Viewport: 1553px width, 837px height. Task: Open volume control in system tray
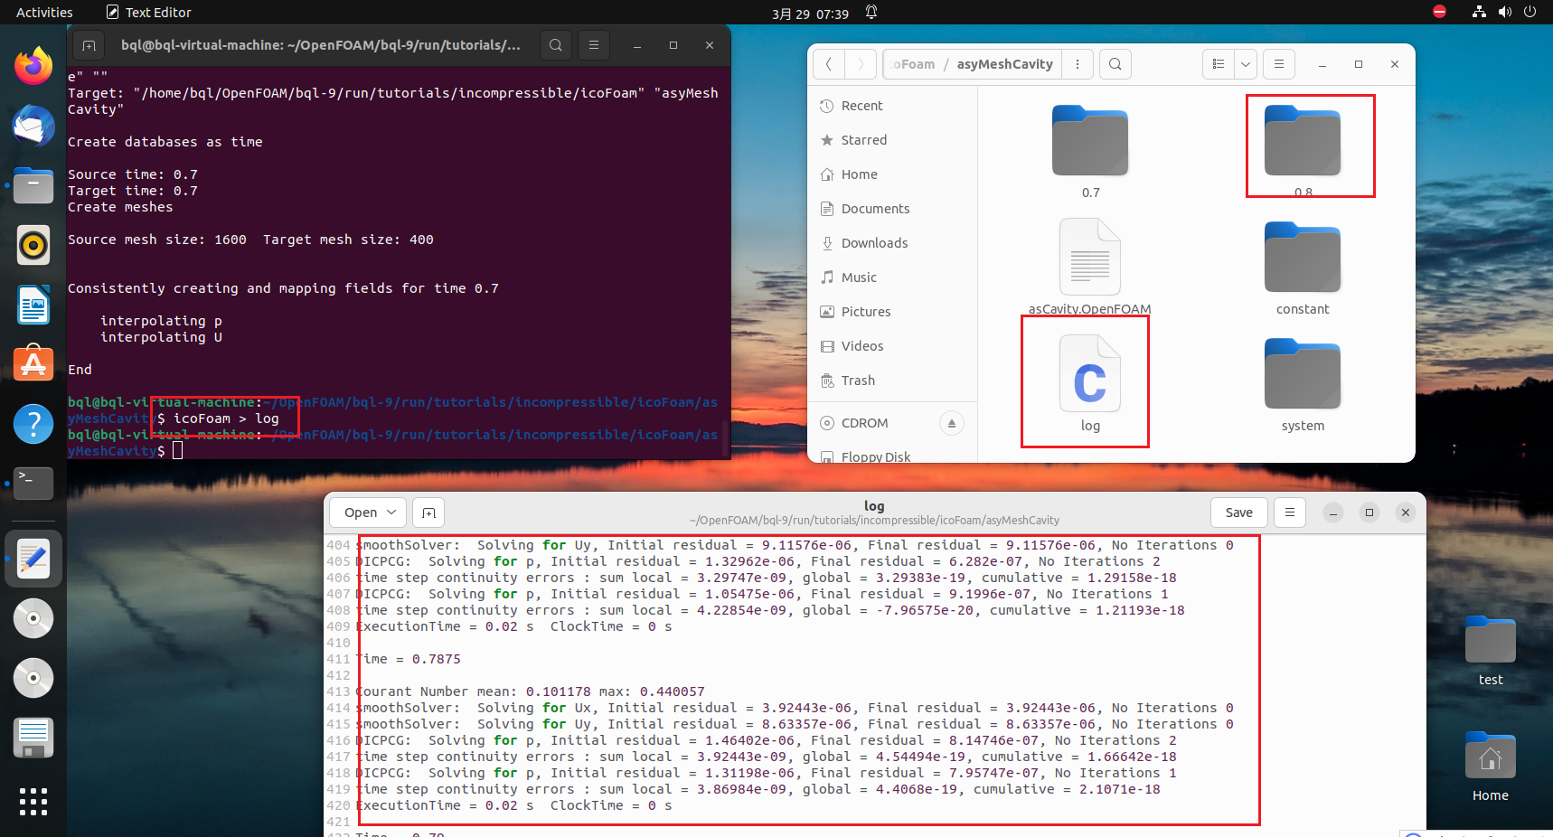point(1504,12)
